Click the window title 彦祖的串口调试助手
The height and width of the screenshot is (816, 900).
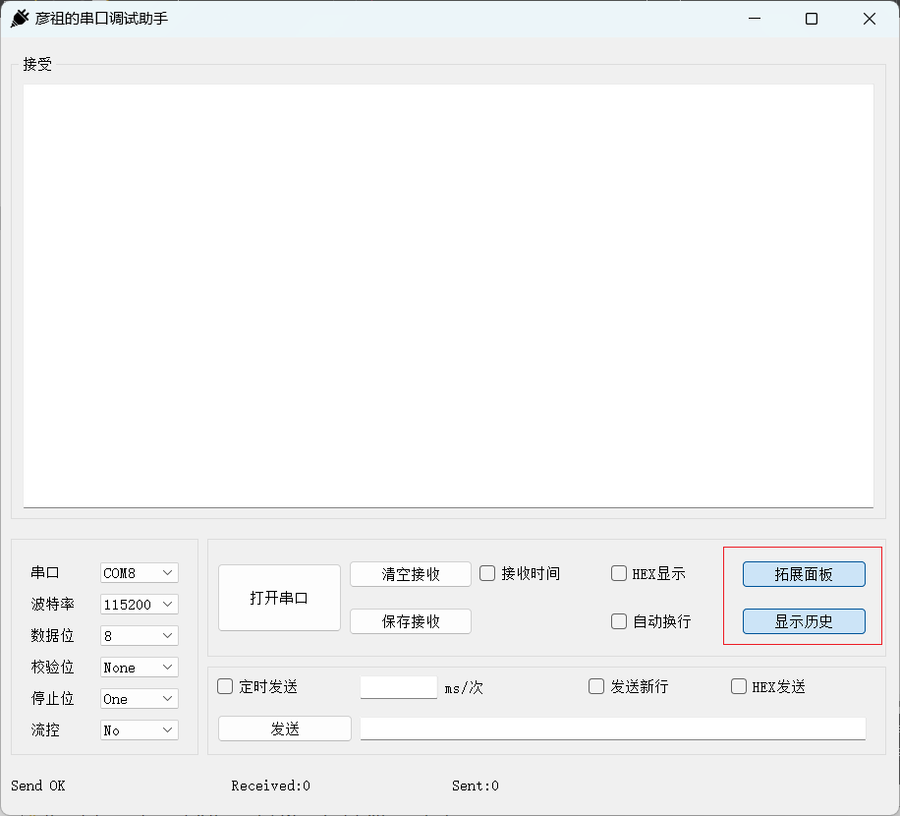(x=101, y=19)
